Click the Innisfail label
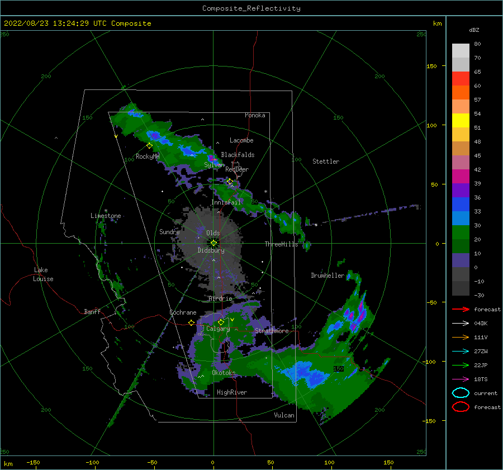 tap(226, 202)
